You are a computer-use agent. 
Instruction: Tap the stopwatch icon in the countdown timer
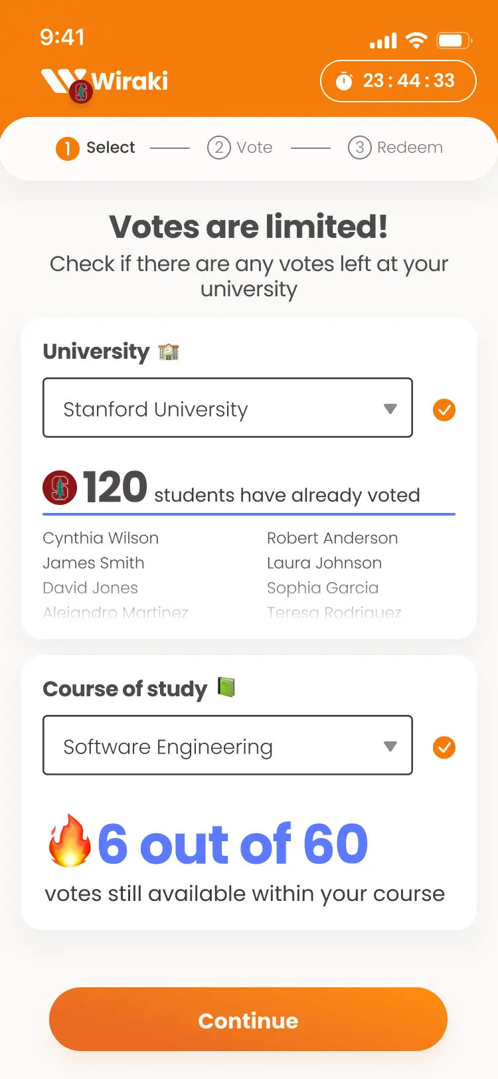point(344,81)
